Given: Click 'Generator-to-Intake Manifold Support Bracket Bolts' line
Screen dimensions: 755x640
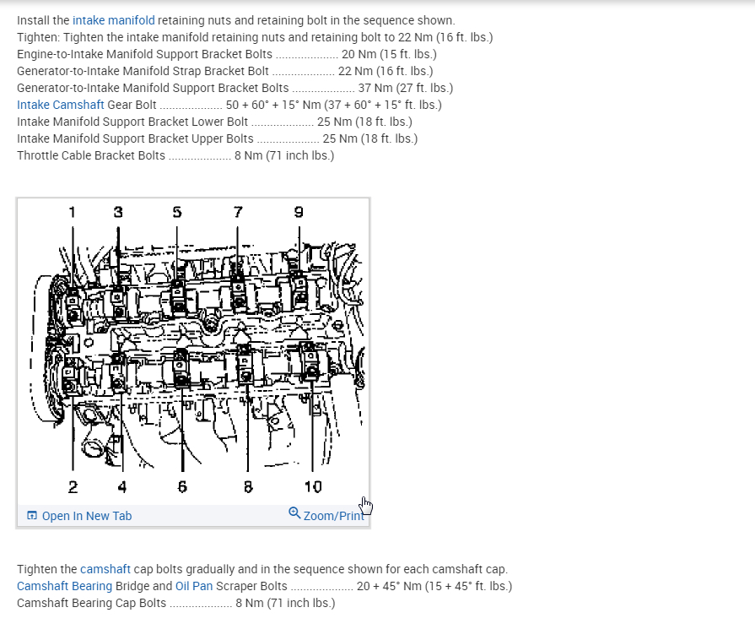Looking at the screenshot, I should pos(235,88).
